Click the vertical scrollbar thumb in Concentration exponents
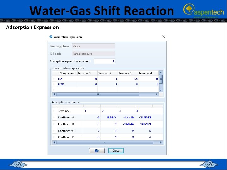Image resolution: width=227 pixels, height=170 pixels. (161, 79)
